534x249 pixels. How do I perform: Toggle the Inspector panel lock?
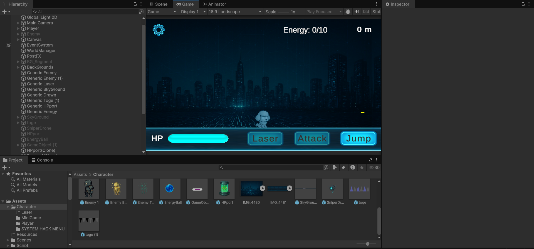click(523, 4)
